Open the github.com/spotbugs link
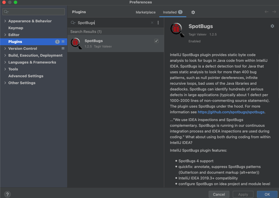The width and height of the screenshot is (279, 198). click(x=231, y=112)
